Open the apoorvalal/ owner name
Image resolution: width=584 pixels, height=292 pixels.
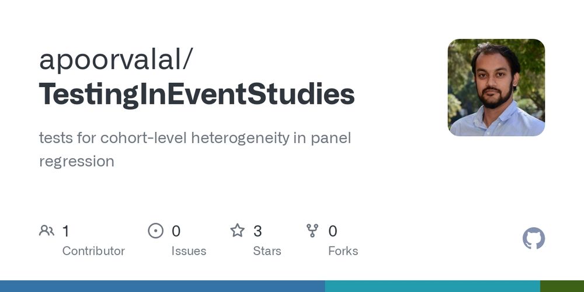116,60
